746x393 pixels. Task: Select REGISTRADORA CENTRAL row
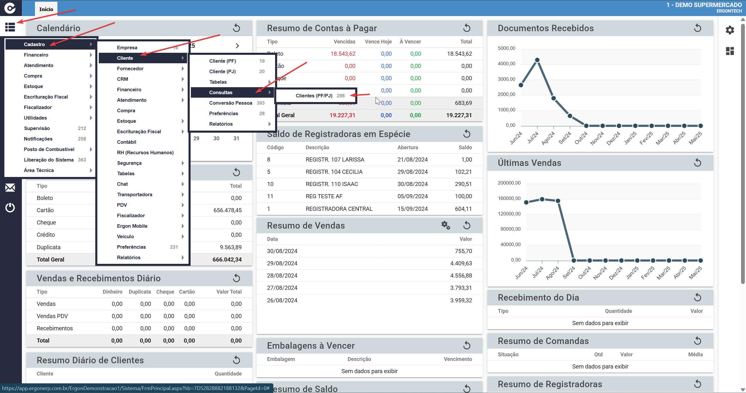(x=369, y=209)
